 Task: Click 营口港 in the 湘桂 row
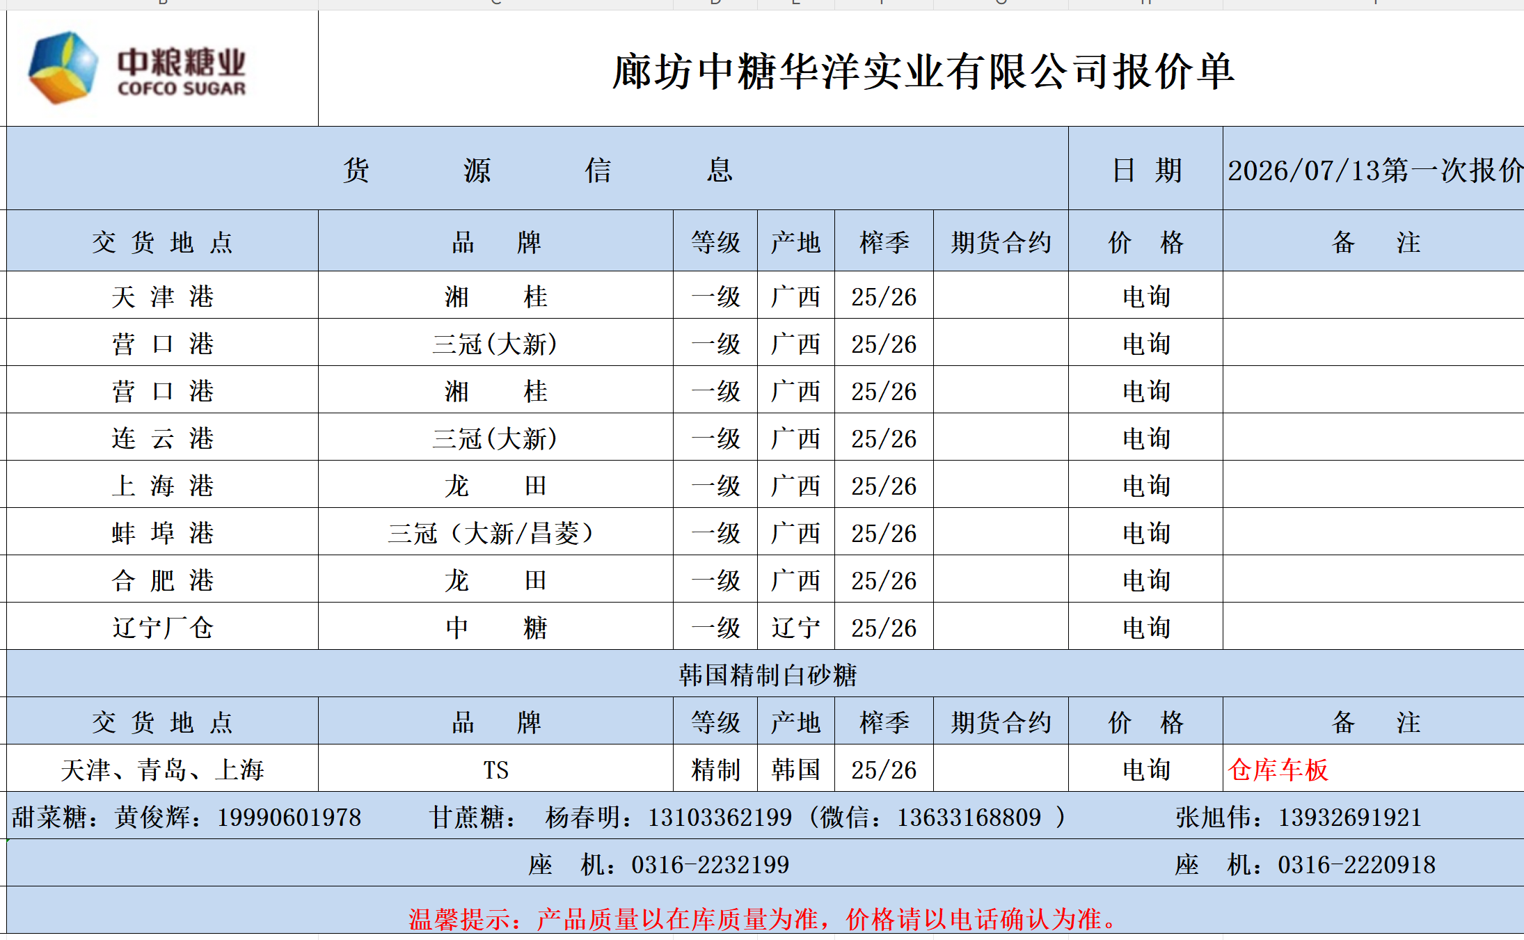coord(162,390)
